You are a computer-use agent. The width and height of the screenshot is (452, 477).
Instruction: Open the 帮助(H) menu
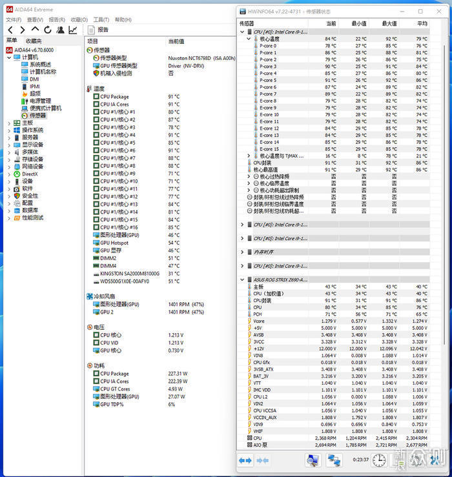click(123, 20)
